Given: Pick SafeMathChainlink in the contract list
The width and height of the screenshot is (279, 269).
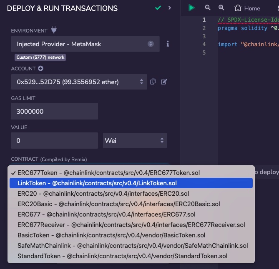Looking at the screenshot, I should (131, 246).
